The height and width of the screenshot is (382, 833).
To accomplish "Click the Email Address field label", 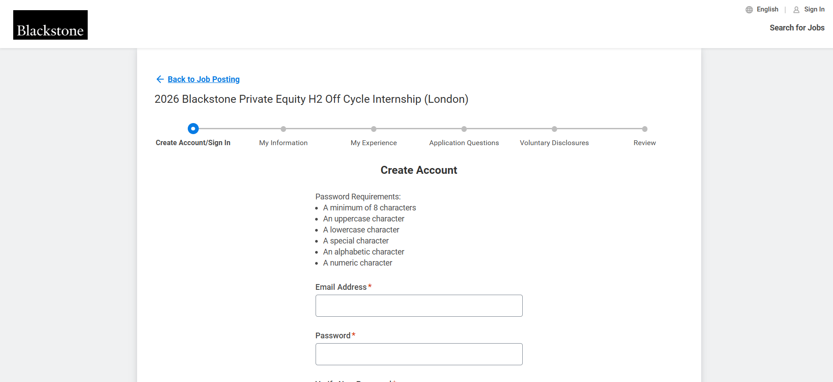I will pyautogui.click(x=341, y=287).
